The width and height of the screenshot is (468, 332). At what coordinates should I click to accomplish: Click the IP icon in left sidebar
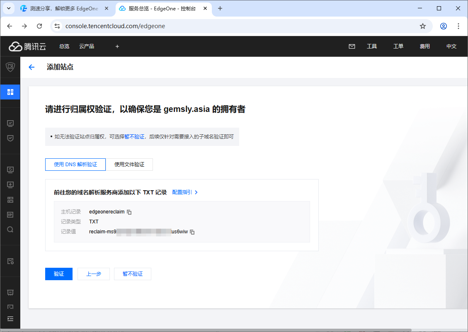coord(10,215)
